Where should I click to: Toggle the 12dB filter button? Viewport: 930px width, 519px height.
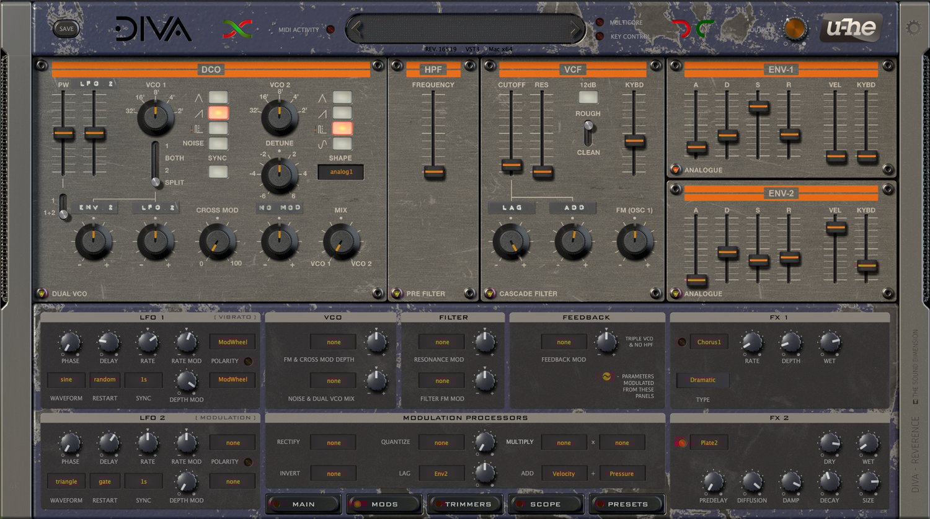click(588, 97)
